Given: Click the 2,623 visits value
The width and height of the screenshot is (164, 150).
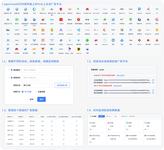Looking at the screenshot, I should point(94,126).
